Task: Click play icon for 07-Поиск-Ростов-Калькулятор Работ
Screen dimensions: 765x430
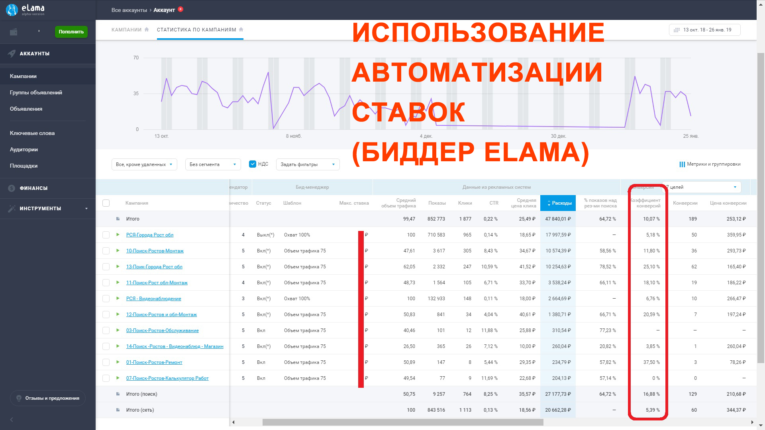Action: click(118, 378)
